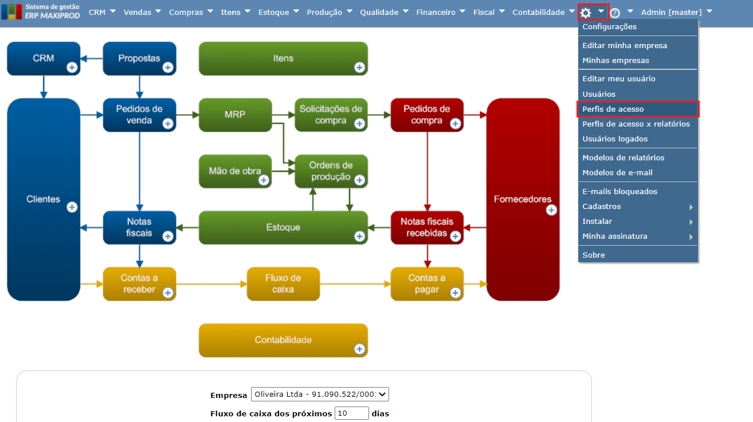Expand the Fiscal menu
The height and width of the screenshot is (422, 753).
489,12
